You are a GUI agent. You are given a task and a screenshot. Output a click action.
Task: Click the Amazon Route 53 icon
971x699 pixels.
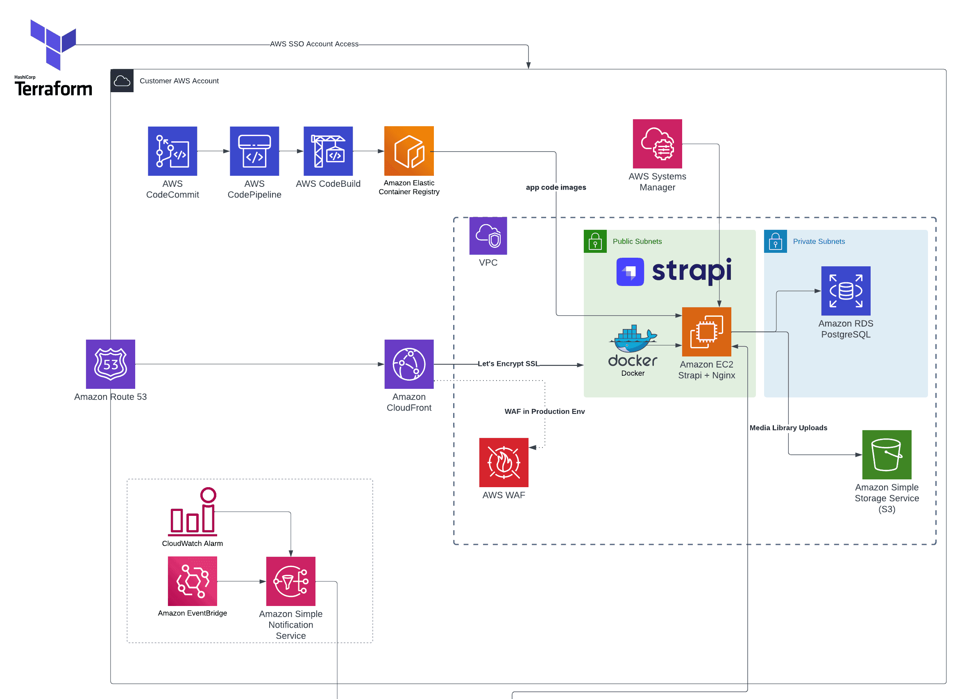click(x=111, y=364)
